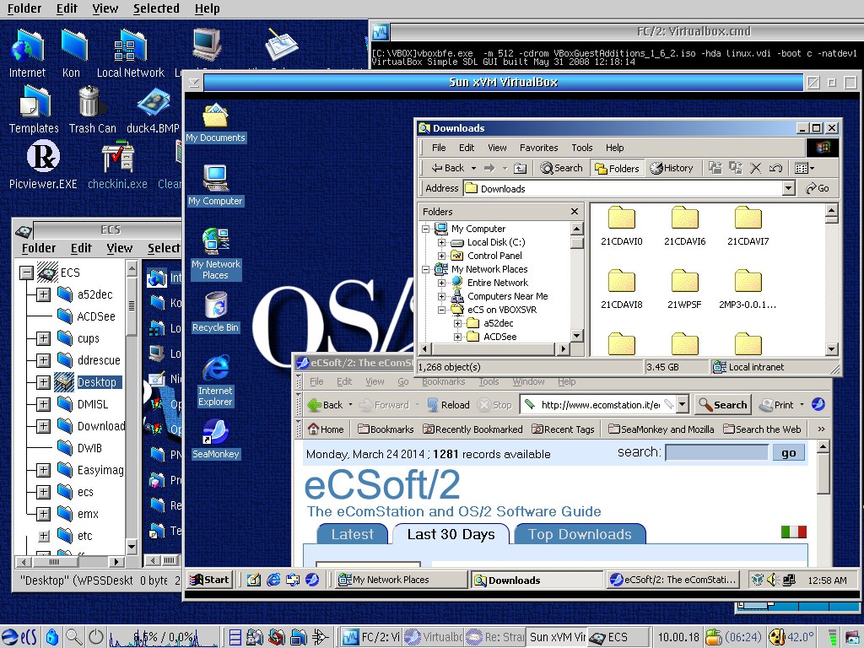
Task: Close the Folders pane with its X
Action: click(x=574, y=212)
